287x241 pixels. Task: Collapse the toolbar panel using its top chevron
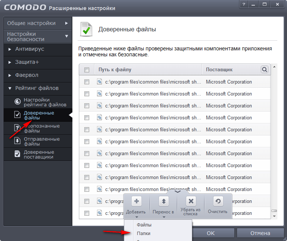(x=178, y=192)
